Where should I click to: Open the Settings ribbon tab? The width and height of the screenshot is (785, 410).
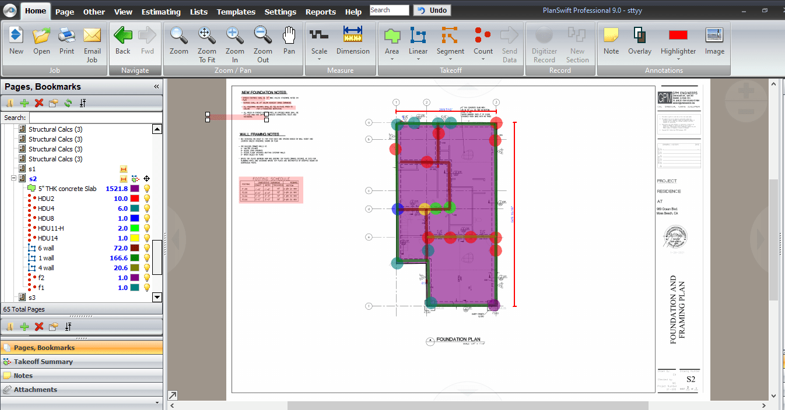pyautogui.click(x=281, y=12)
